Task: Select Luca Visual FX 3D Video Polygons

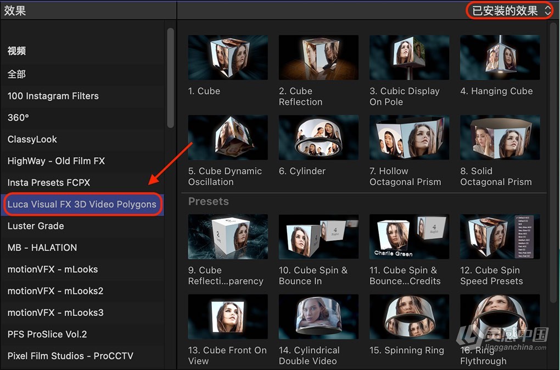Action: pyautogui.click(x=82, y=204)
